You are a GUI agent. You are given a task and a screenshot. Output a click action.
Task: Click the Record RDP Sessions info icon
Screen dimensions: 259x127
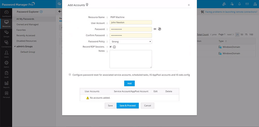tap(114, 47)
